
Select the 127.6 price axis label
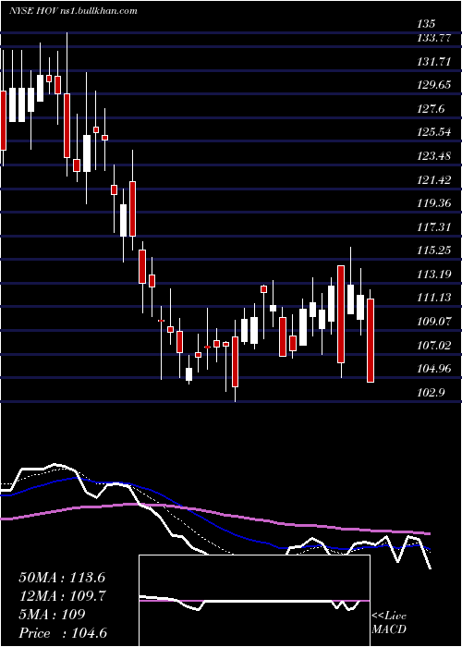(x=431, y=109)
